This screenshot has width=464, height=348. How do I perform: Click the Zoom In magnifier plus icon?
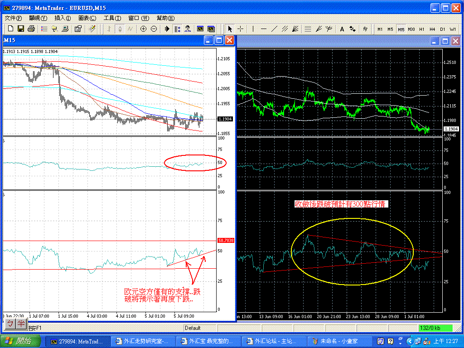pos(143,29)
